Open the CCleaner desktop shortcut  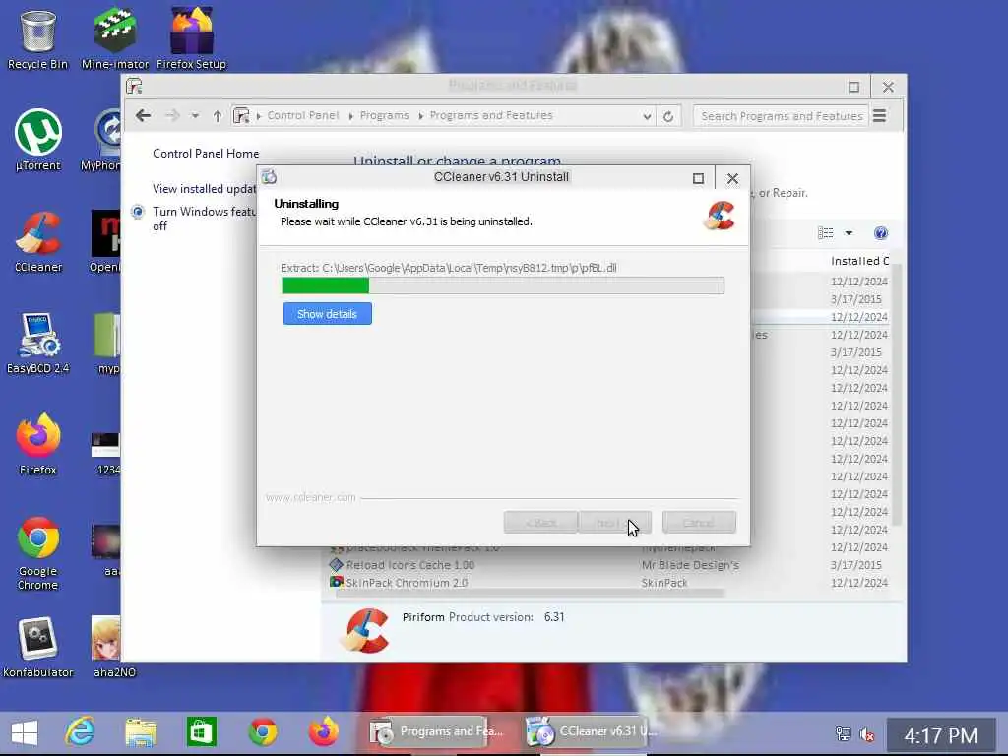(38, 242)
